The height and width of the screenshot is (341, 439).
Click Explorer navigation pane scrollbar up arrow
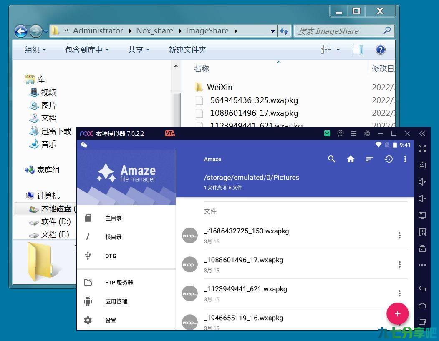176,66
